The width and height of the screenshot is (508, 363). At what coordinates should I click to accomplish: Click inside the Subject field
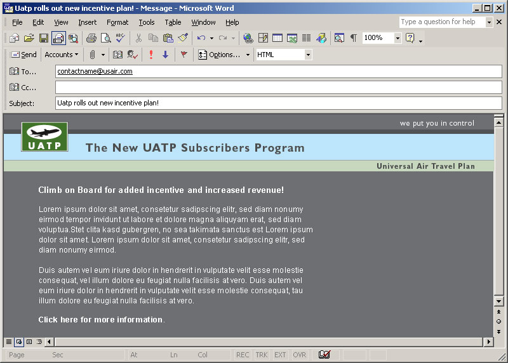coord(278,103)
